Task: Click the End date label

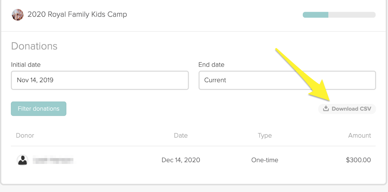Action: 211,65
